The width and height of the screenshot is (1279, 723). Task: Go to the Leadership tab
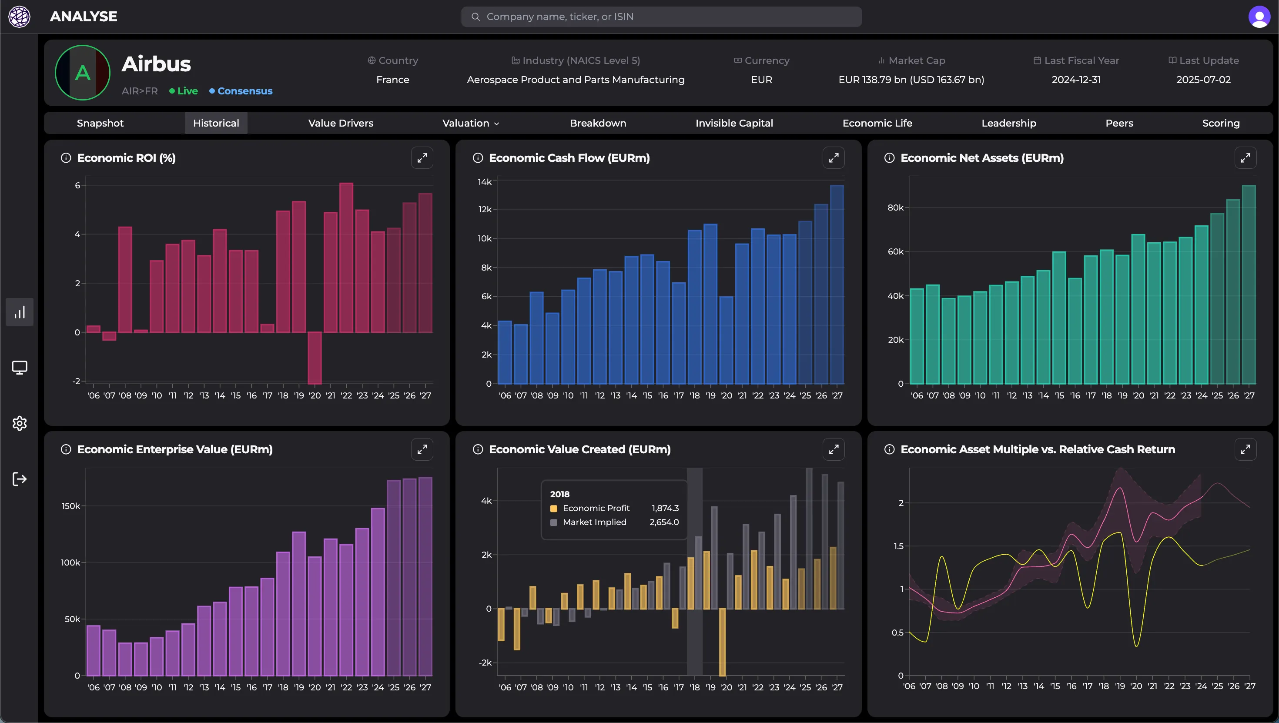point(1008,123)
